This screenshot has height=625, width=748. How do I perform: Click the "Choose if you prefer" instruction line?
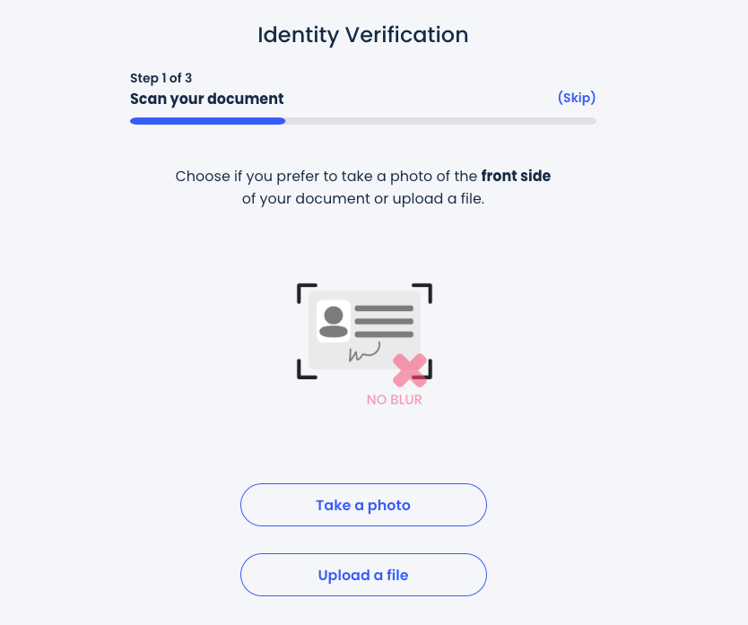[x=327, y=176]
